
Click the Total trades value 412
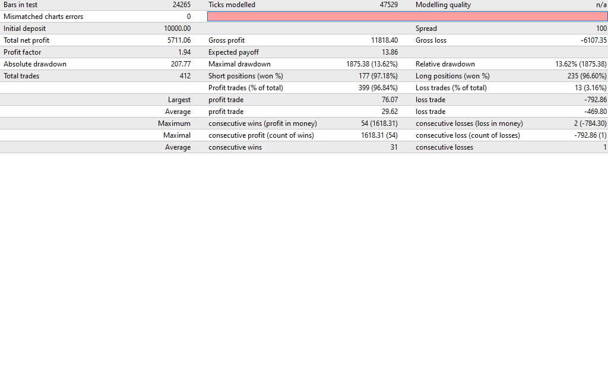tap(185, 76)
